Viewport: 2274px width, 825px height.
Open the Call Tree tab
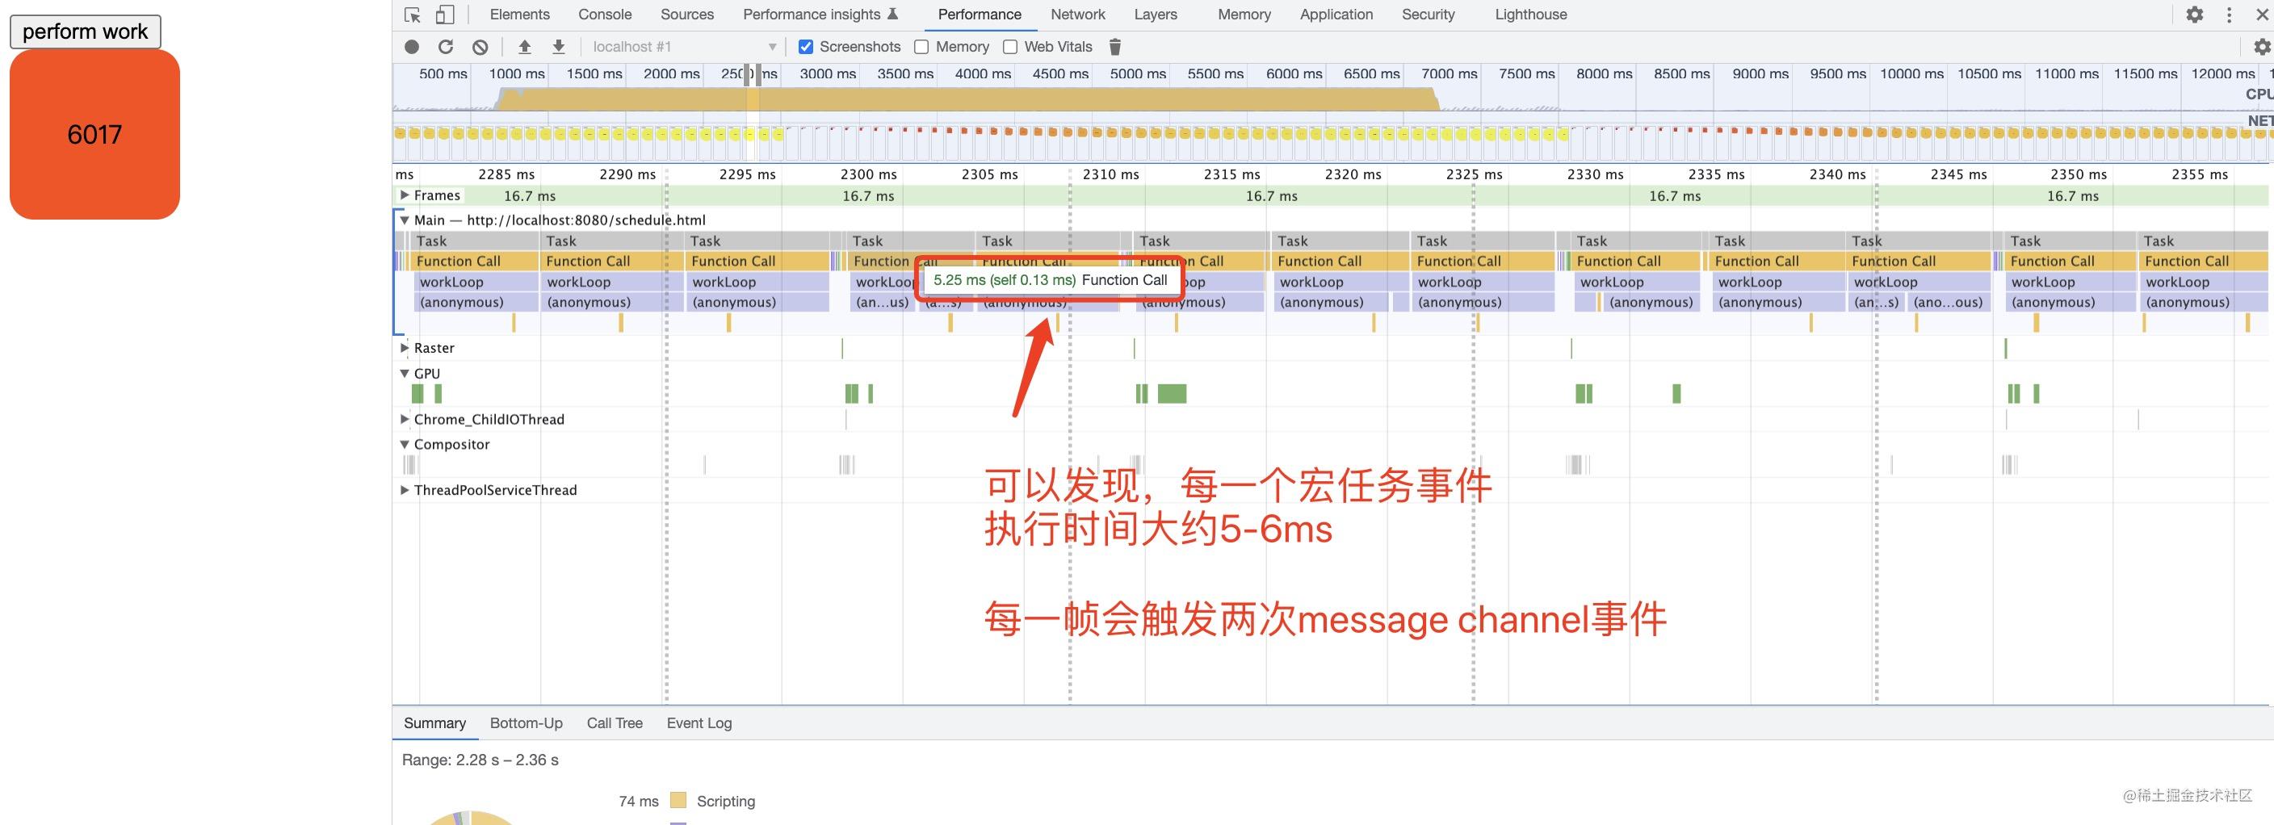[615, 723]
